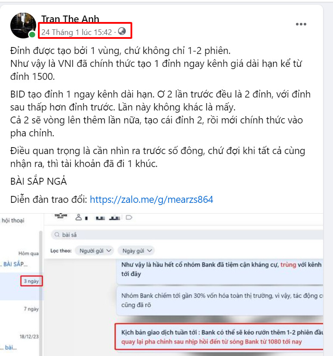Image resolution: width=333 pixels, height=356 pixels.
Task: Open the 'Kịch bản giao dịch tuần tới' message
Action: 219,337
